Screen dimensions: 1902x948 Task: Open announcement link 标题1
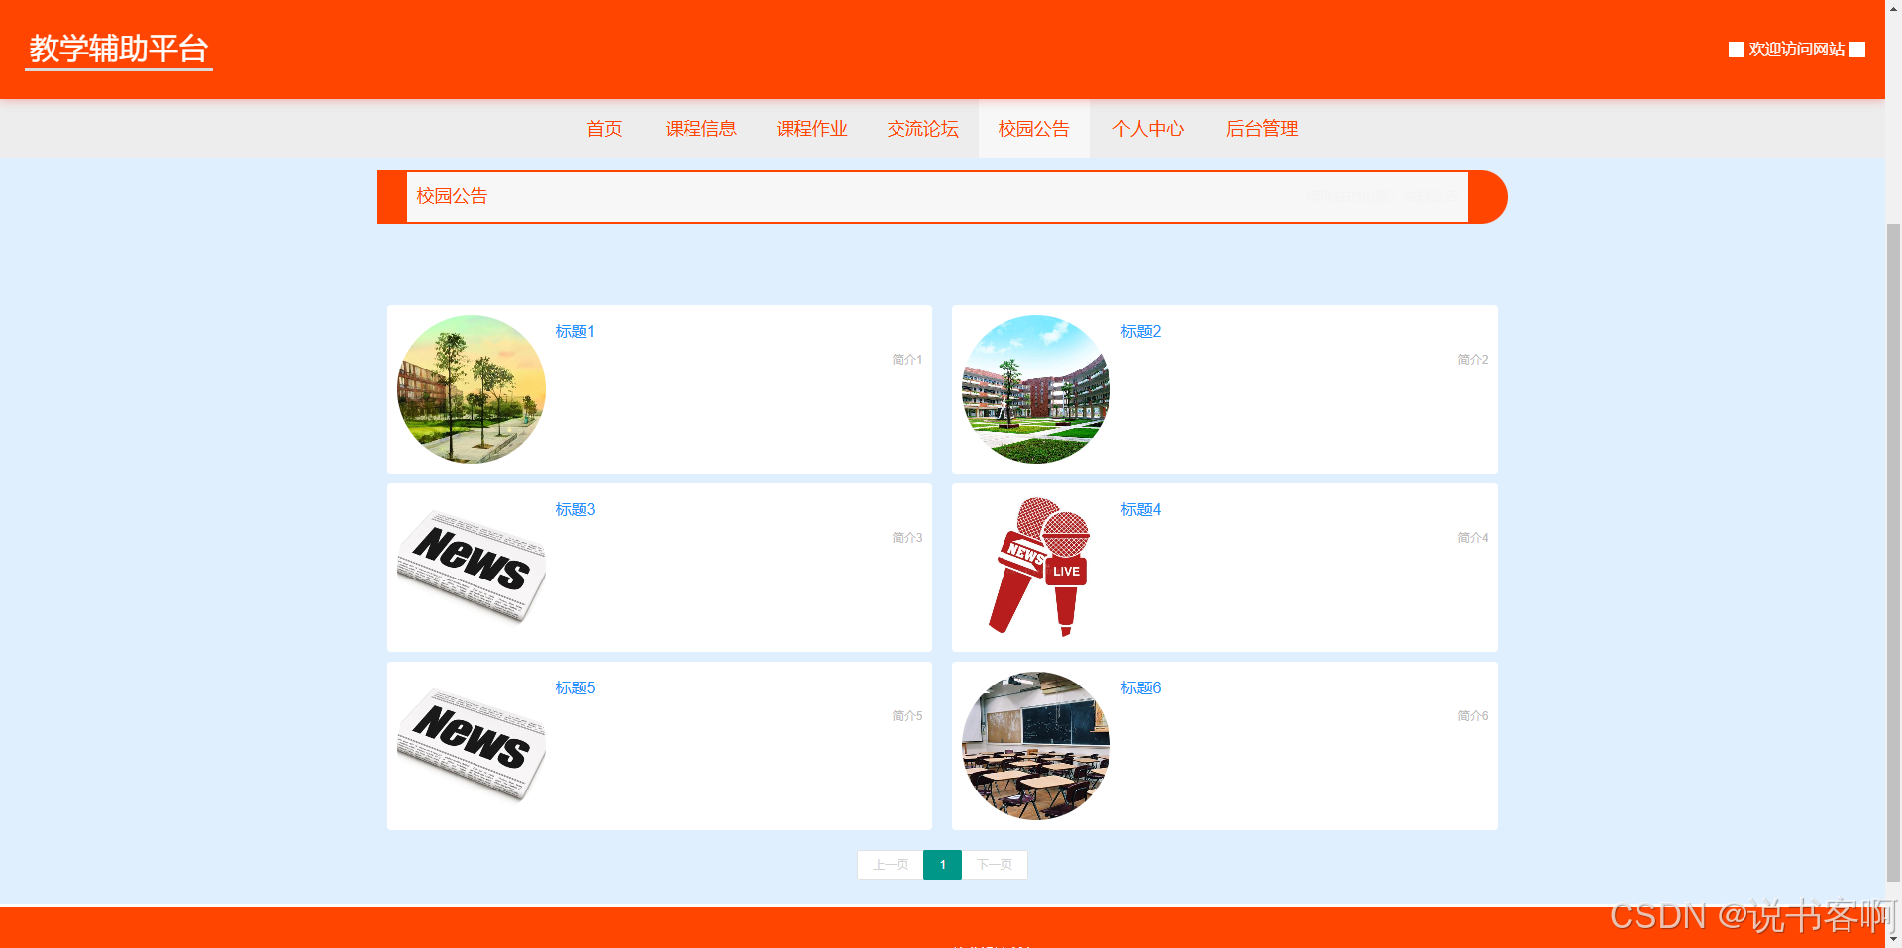(575, 331)
